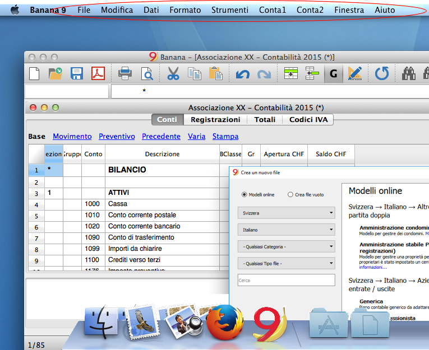Viewport: 429px width, 350px height.
Task: Open the Qualsiasi Tipo file dropdown
Action: pyautogui.click(x=287, y=263)
